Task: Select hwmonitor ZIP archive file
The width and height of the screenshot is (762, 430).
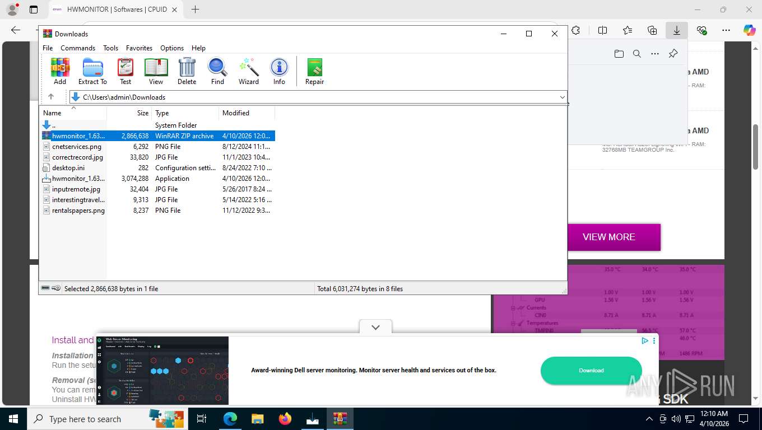Action: pyautogui.click(x=157, y=136)
